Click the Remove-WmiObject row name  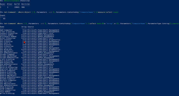[8, 76]
